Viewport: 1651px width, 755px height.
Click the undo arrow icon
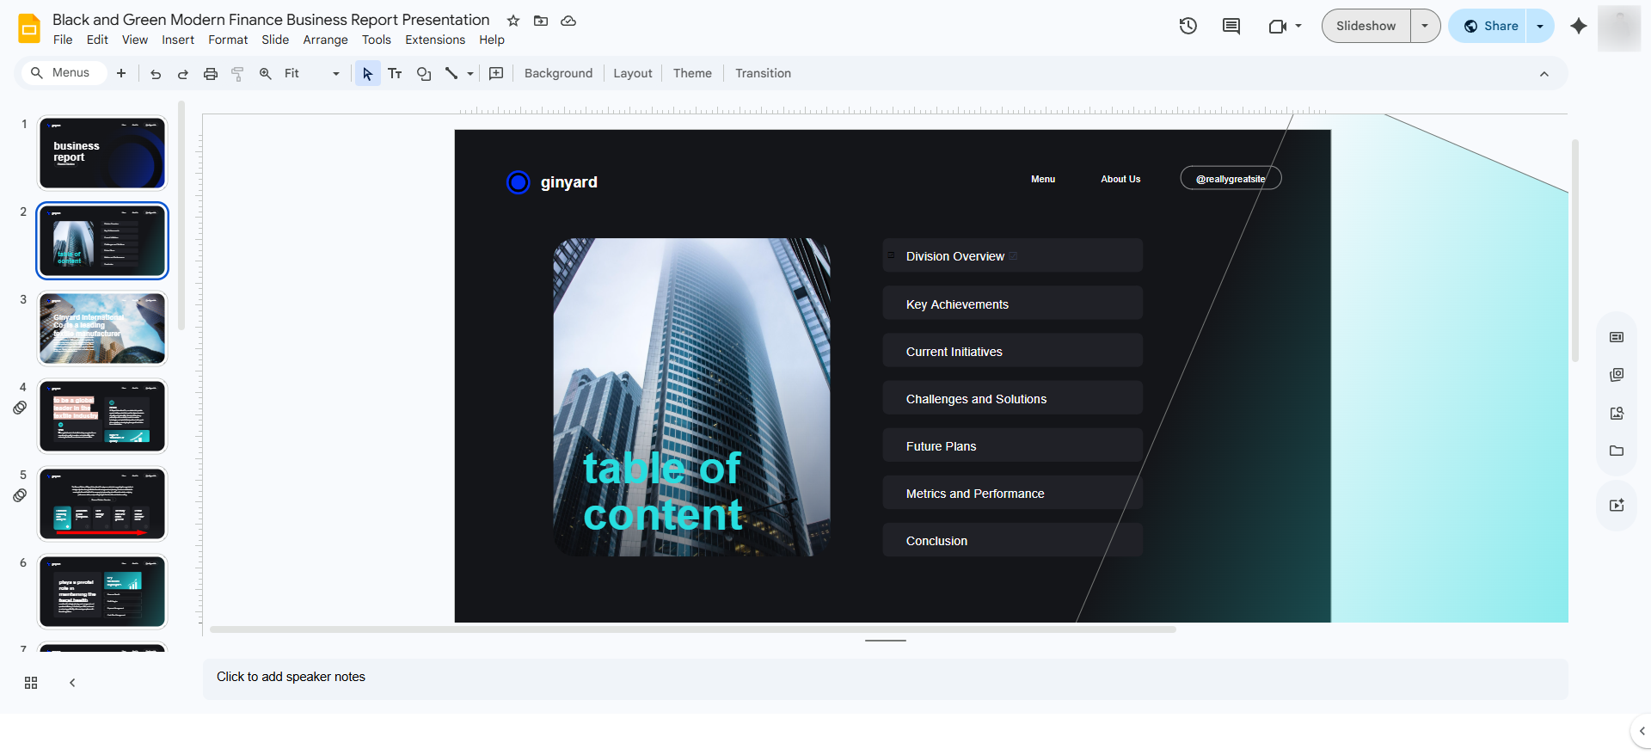click(x=156, y=74)
